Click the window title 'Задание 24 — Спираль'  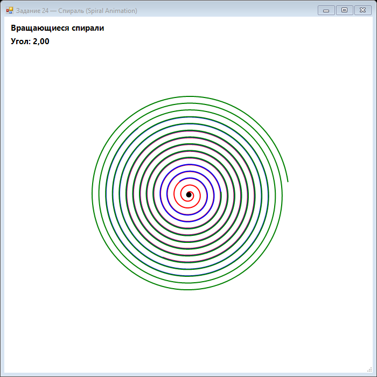point(50,11)
